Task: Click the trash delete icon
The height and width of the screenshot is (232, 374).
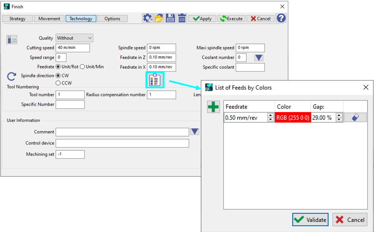Action: click(x=182, y=18)
